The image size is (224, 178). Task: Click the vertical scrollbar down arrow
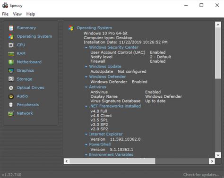tap(218, 155)
